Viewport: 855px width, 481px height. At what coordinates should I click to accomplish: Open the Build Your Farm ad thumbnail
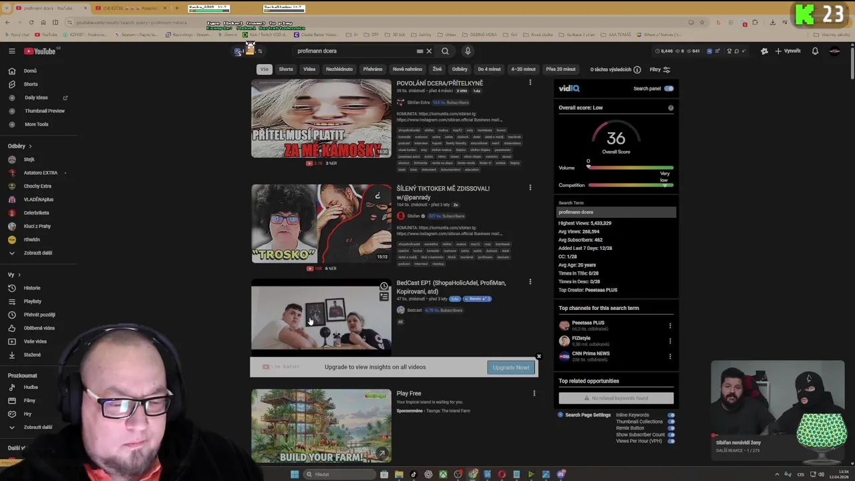click(321, 426)
